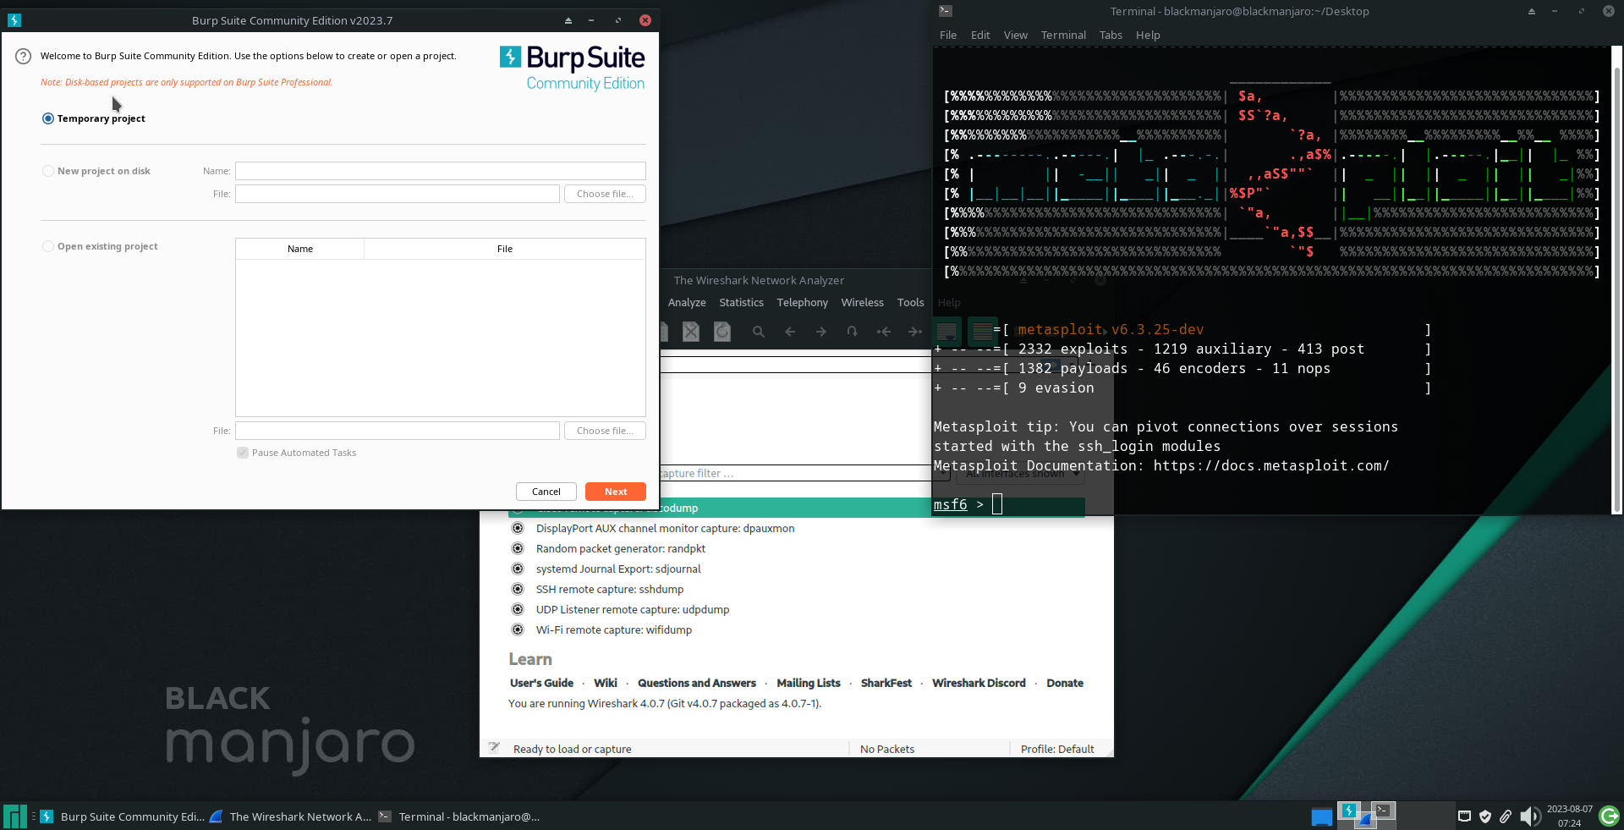This screenshot has height=830, width=1624.
Task: Open Terminal Edit menu
Action: coord(980,35)
